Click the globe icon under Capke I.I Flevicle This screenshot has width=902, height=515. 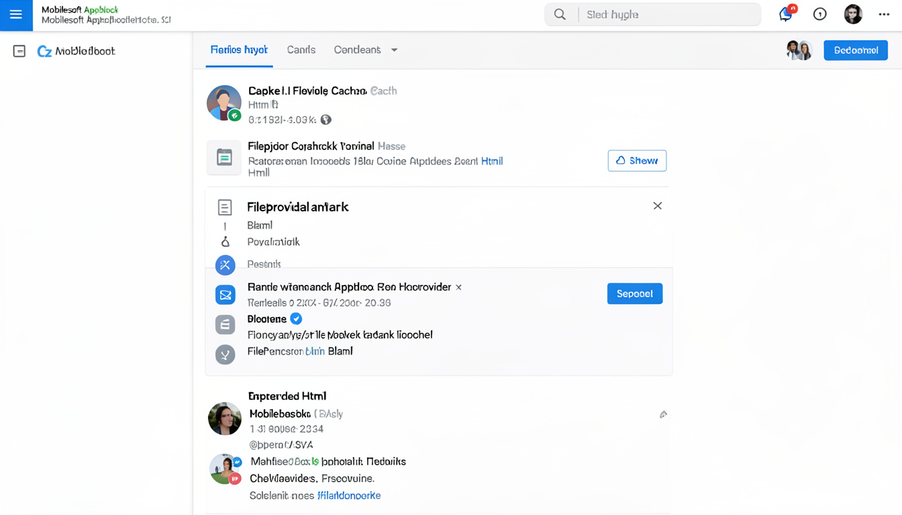[x=326, y=119]
